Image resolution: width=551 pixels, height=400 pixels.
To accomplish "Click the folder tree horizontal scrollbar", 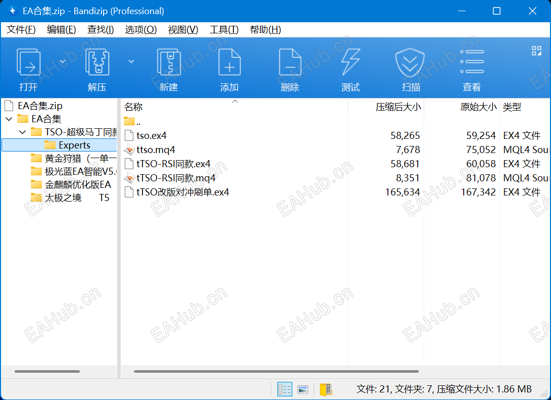I will [x=47, y=372].
